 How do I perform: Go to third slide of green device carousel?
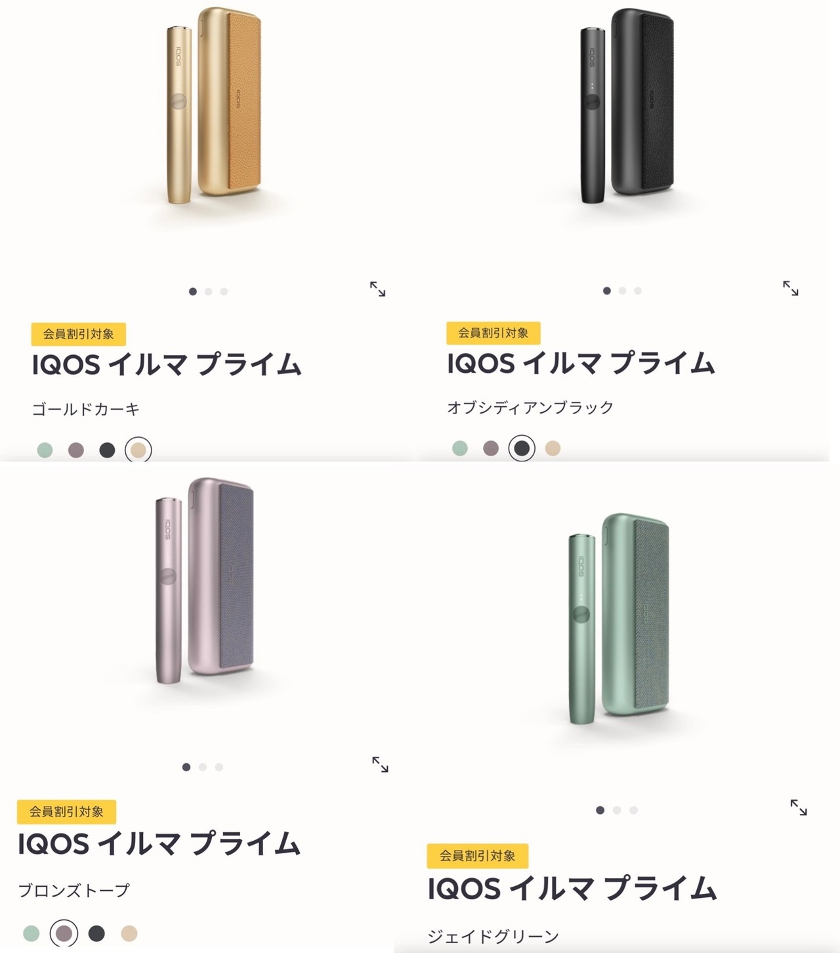[x=633, y=810]
